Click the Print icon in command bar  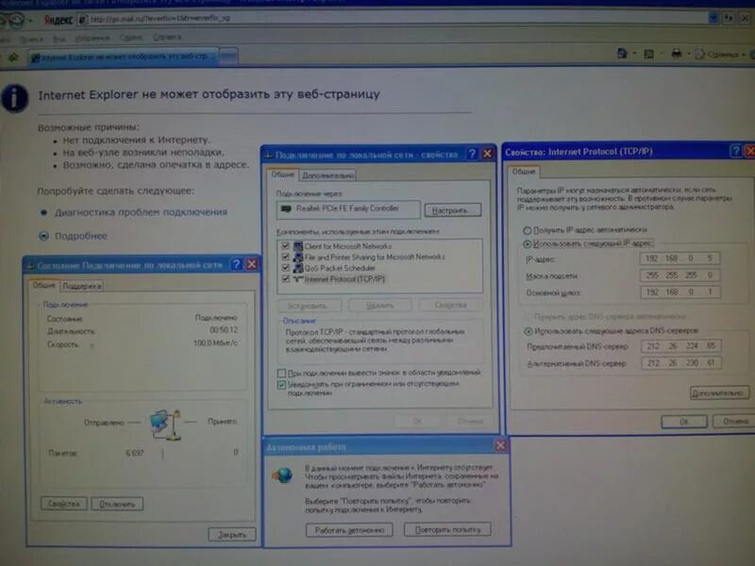676,54
